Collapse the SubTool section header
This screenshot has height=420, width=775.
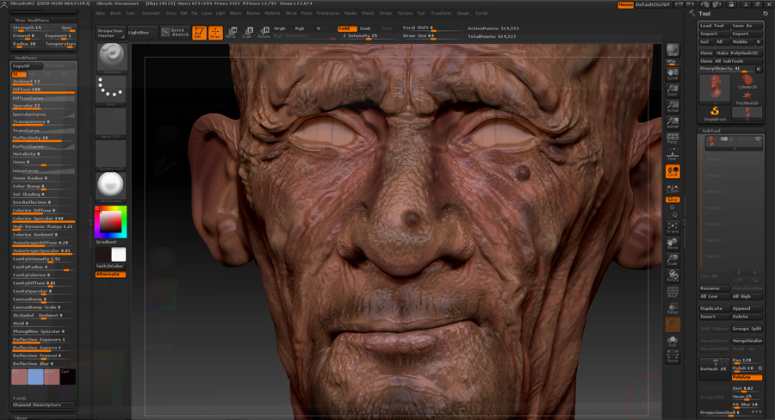712,131
